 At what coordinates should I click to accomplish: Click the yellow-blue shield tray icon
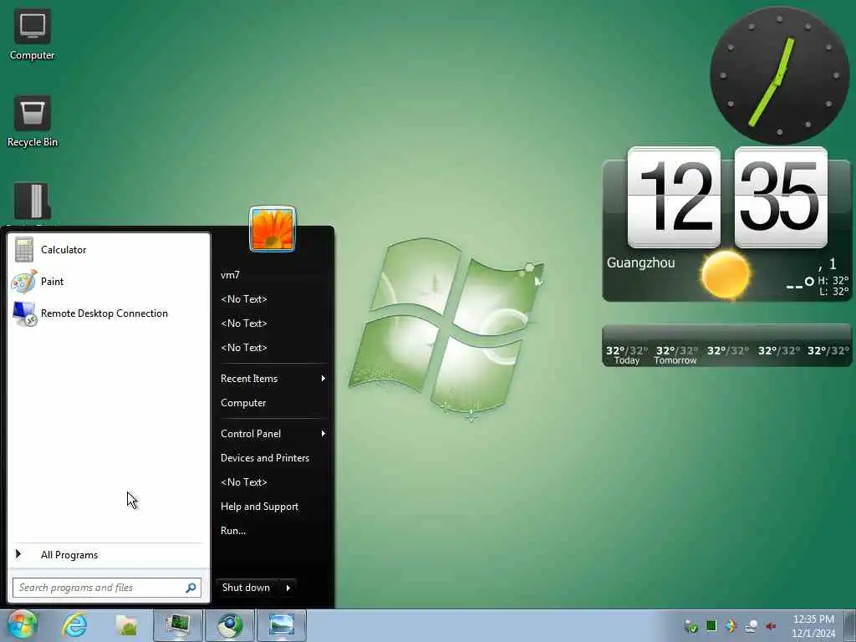click(x=731, y=625)
